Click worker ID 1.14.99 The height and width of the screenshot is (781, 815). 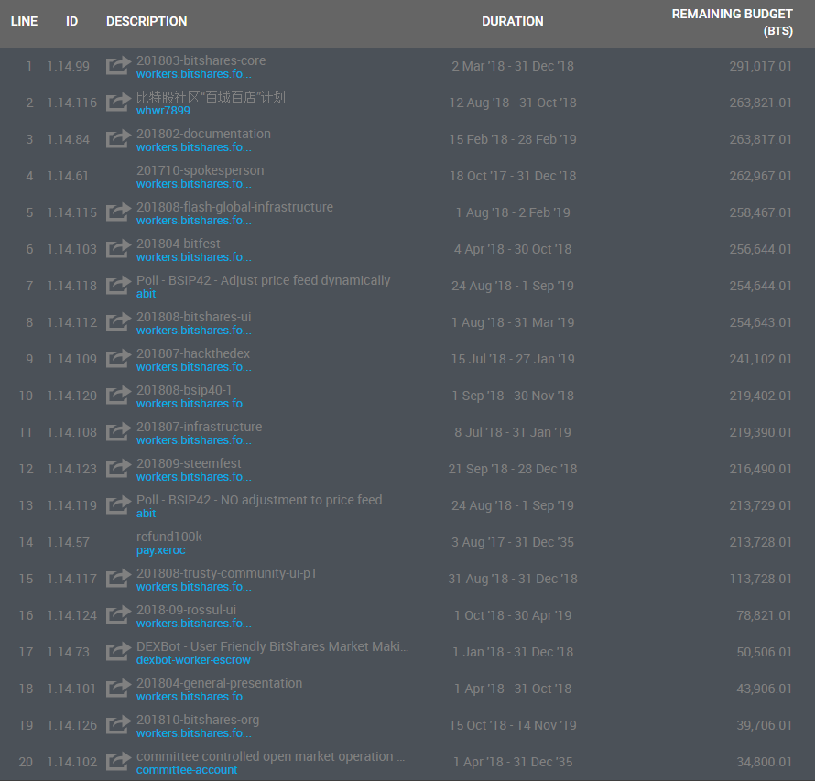pyautogui.click(x=68, y=66)
